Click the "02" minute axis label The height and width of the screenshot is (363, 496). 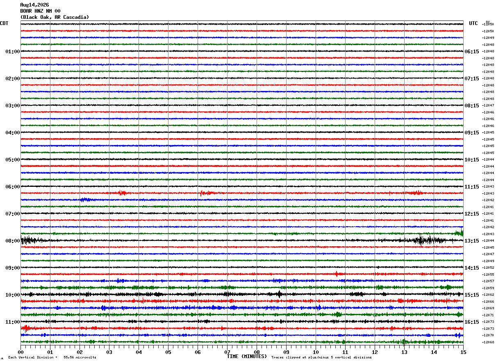click(x=80, y=352)
